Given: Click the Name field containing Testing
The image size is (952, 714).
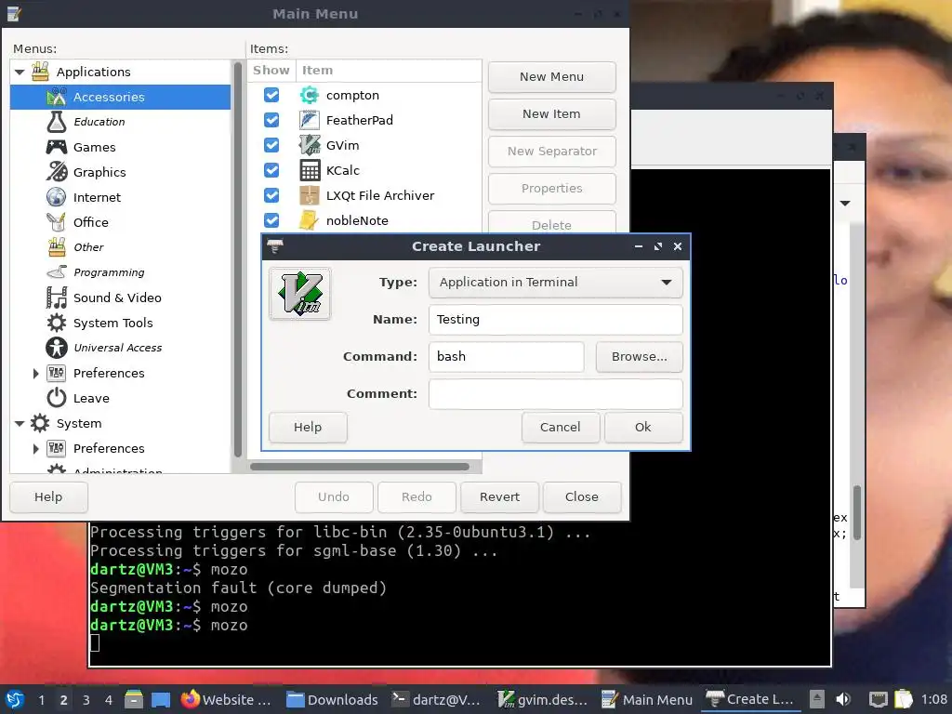Looking at the screenshot, I should pyautogui.click(x=556, y=320).
